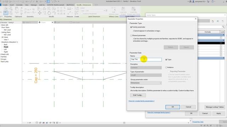Toggle the Lock checkbox in the black highlighted row
The height and width of the screenshot is (127, 227).
(221, 43)
